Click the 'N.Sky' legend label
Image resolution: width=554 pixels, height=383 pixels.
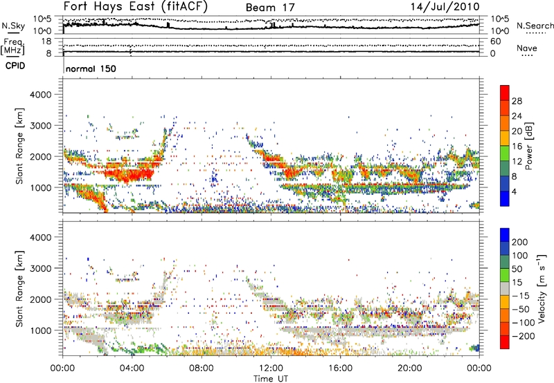tap(13, 26)
